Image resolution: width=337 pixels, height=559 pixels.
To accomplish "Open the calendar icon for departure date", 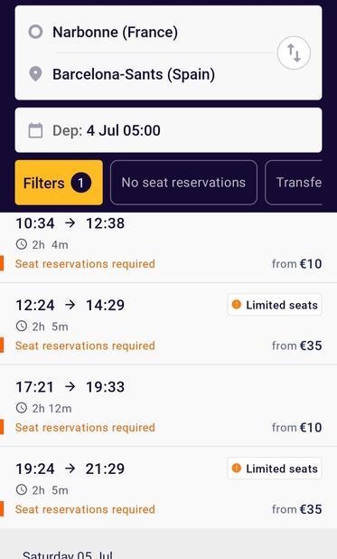I will (35, 130).
